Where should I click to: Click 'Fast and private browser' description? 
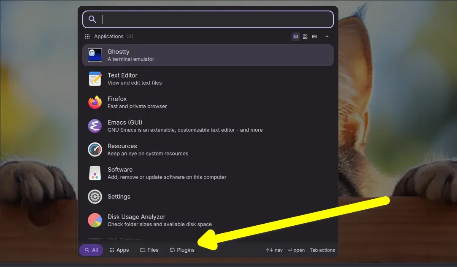tap(137, 107)
